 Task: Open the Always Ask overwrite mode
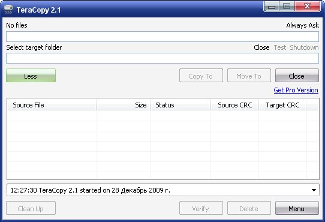click(302, 25)
